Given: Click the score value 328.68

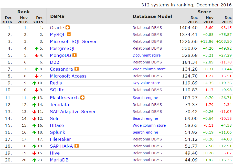Looking at the screenshot, I should click(190, 55).
